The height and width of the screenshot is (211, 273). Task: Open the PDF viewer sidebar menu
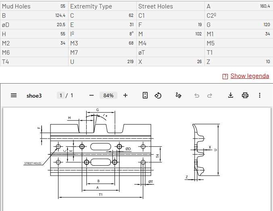pyautogui.click(x=14, y=95)
